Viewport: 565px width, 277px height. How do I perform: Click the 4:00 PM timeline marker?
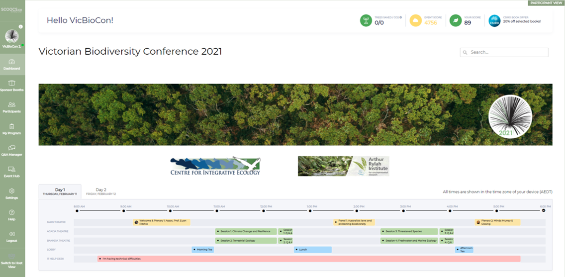450,211
